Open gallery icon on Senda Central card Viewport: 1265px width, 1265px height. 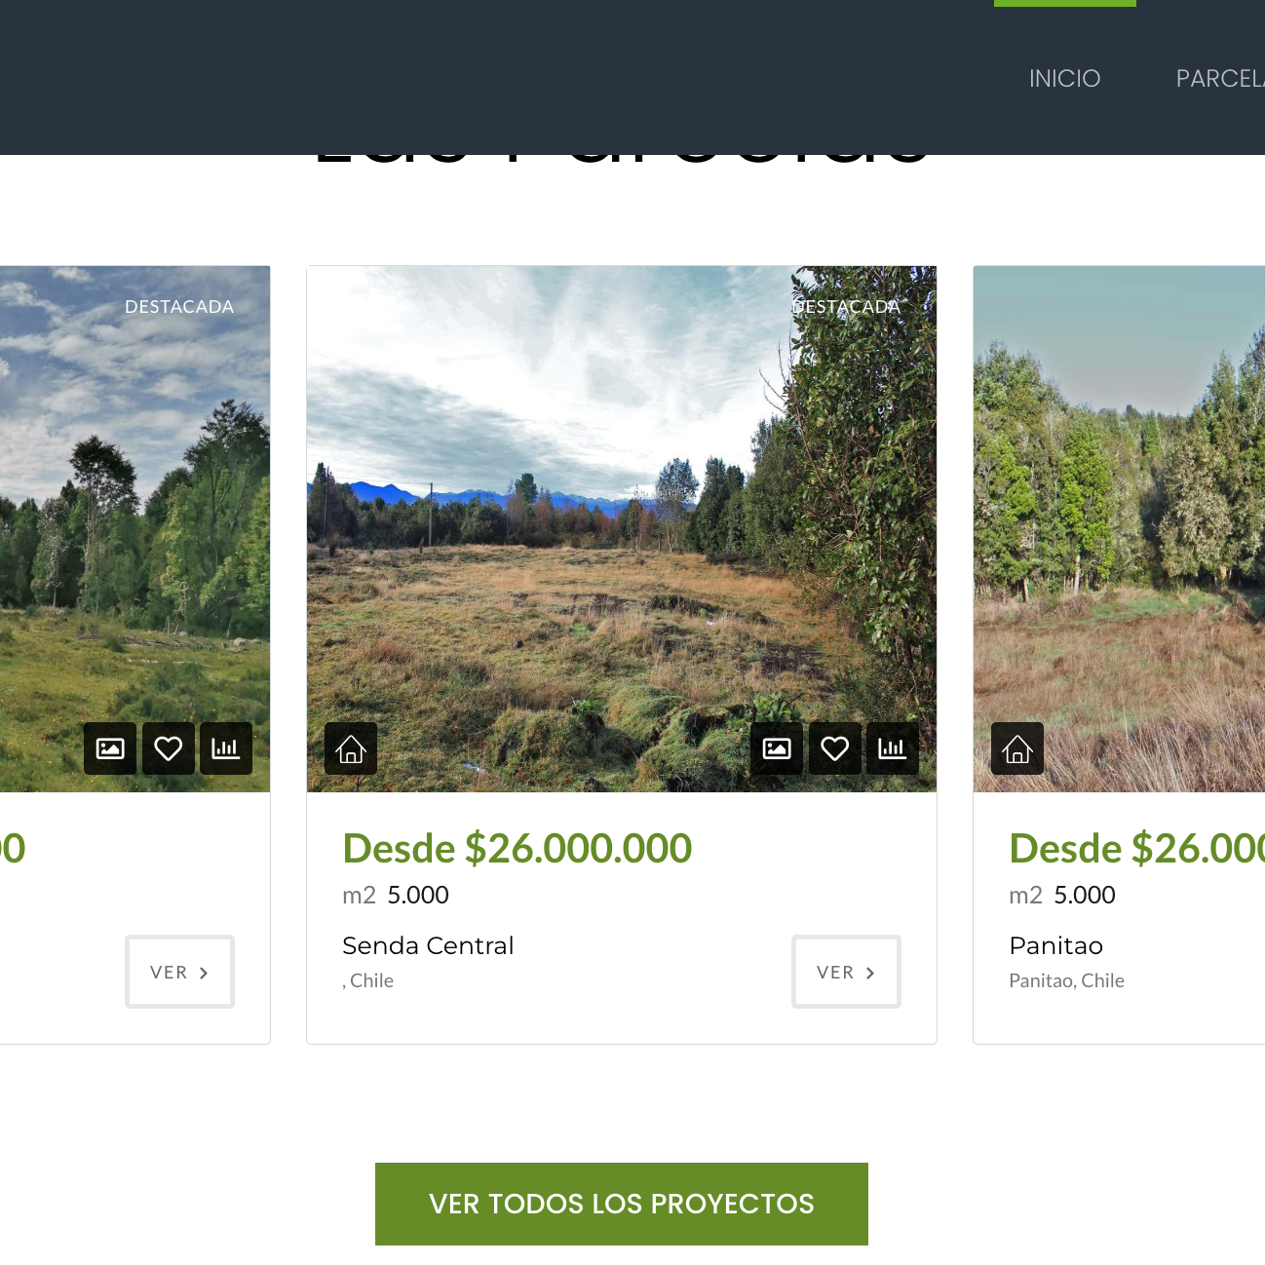click(x=777, y=748)
